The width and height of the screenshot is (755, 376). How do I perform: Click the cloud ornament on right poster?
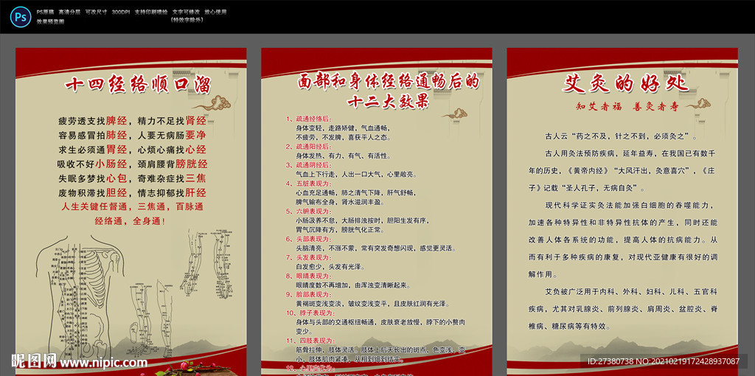coord(698,104)
